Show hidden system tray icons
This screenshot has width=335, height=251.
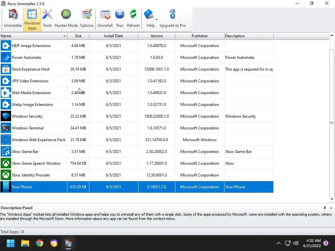(279, 243)
